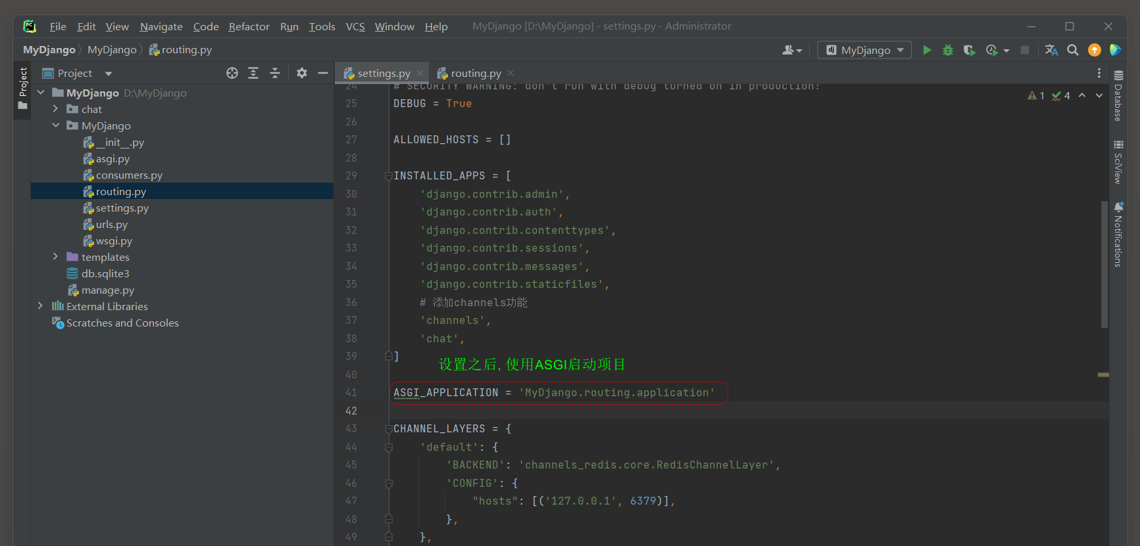Open the colorful Code With Me icon
Image resolution: width=1140 pixels, height=546 pixels.
(1115, 50)
